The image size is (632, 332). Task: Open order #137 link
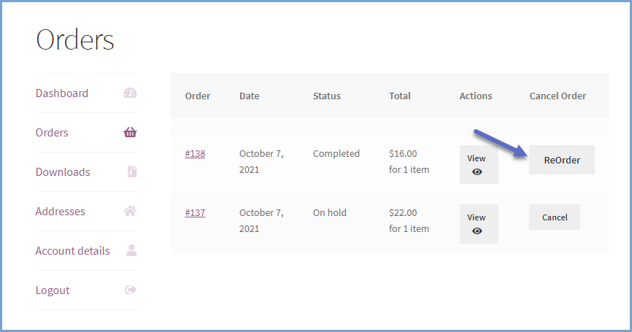click(195, 213)
